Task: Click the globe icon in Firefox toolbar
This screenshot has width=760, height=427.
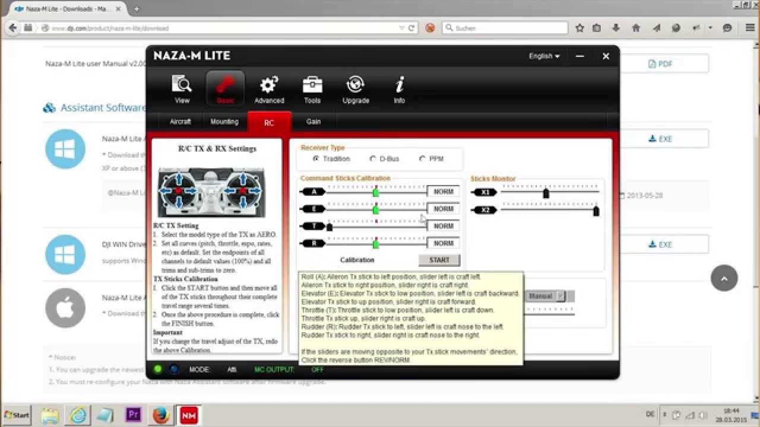Action: tap(676, 28)
